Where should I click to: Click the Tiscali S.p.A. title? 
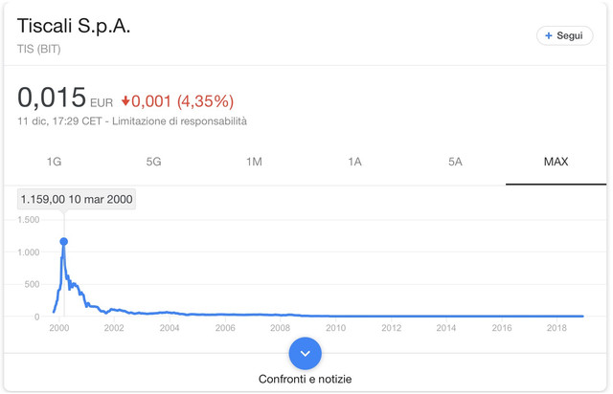[x=74, y=26]
